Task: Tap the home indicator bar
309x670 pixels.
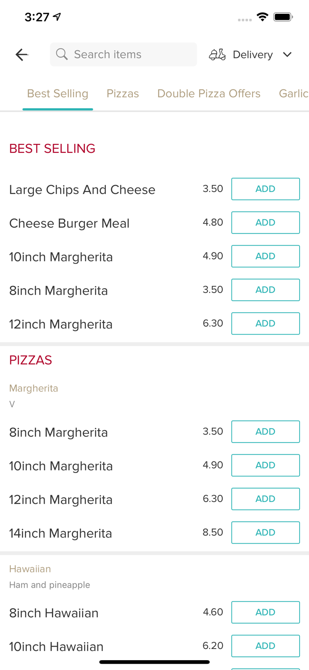Action: tap(154, 662)
